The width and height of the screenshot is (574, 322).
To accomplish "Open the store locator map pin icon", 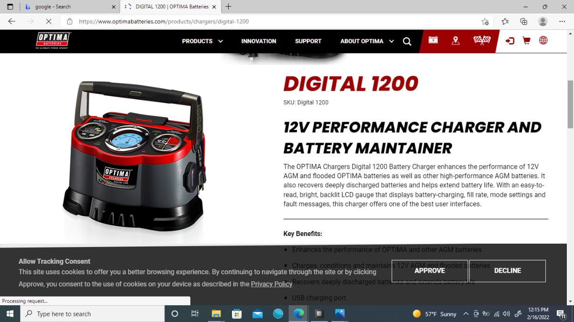I will [455, 41].
